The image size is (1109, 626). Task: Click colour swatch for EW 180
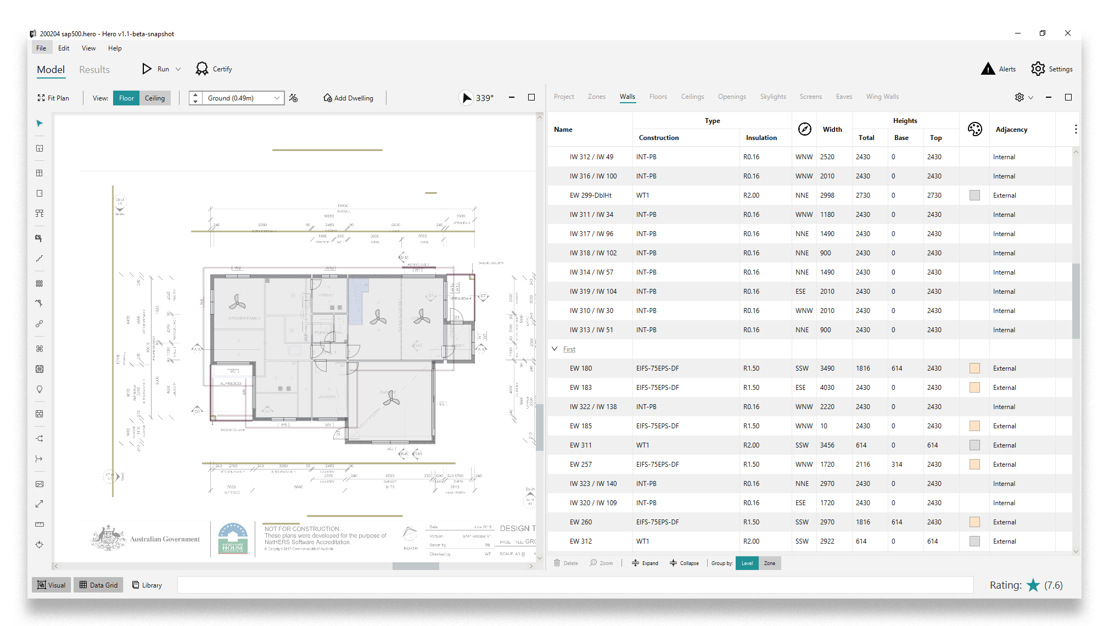click(974, 368)
